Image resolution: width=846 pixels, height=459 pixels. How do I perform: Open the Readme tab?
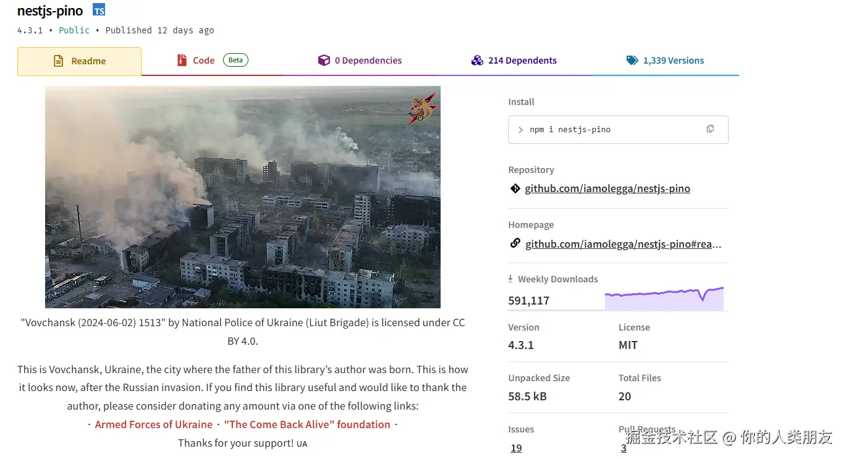pos(80,61)
